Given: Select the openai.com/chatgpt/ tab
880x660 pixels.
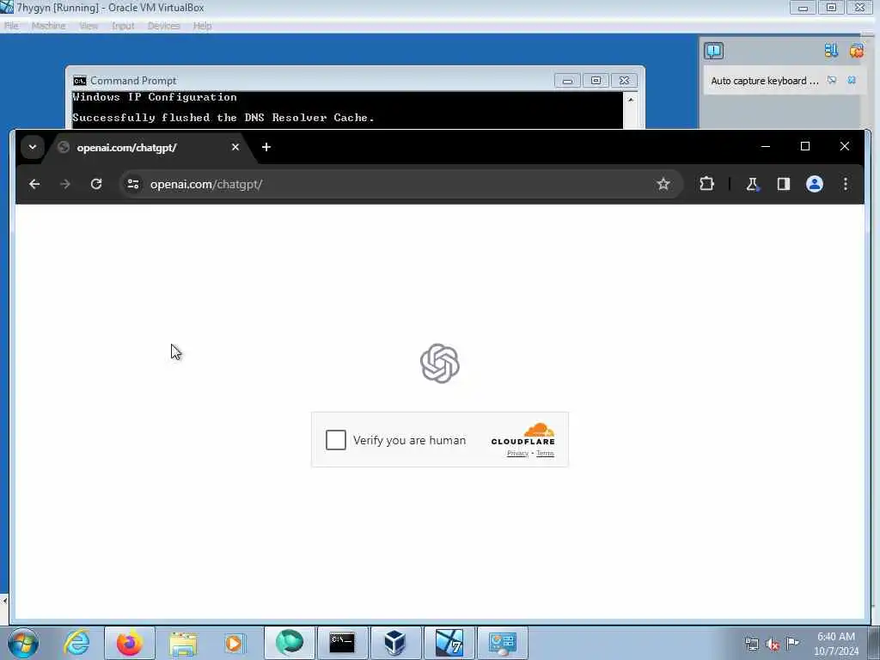Looking at the screenshot, I should point(146,148).
